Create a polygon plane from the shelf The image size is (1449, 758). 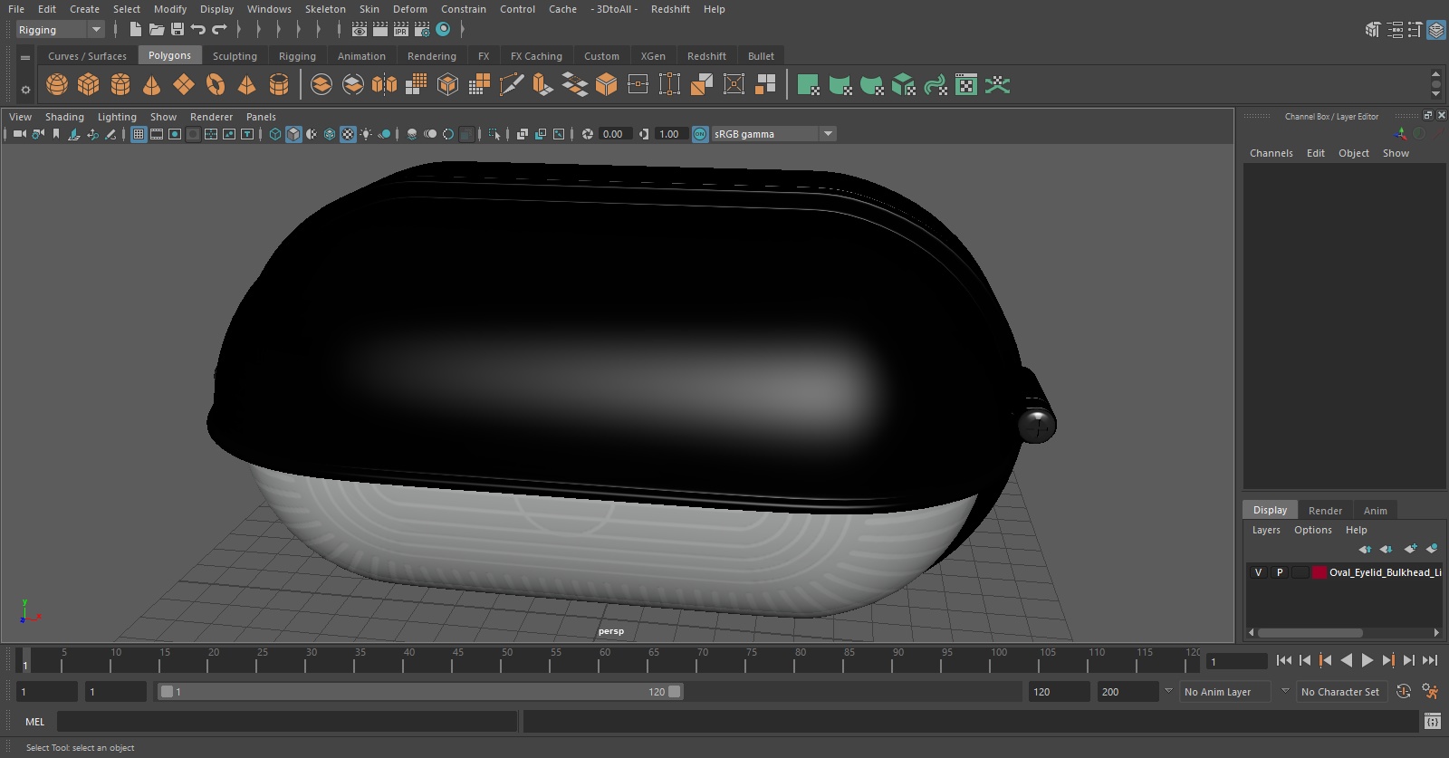184,85
